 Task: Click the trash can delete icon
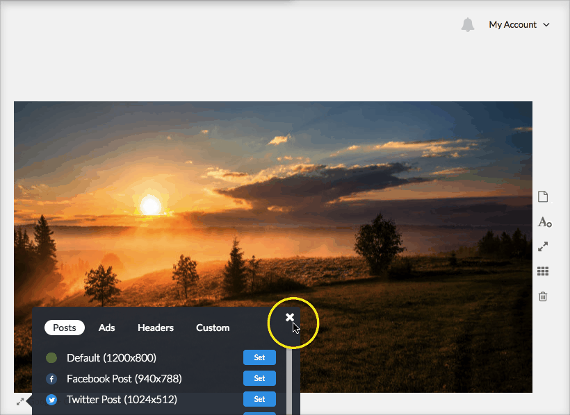coord(543,296)
